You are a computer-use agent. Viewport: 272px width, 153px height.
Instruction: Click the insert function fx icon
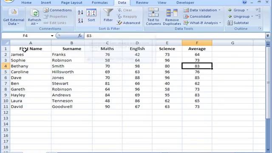(80, 36)
